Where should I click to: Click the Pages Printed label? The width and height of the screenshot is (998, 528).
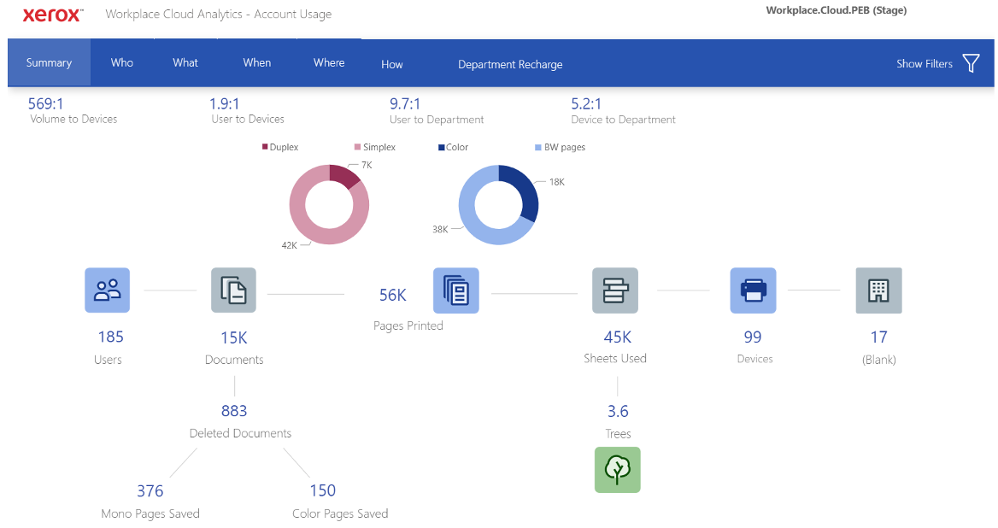pyautogui.click(x=408, y=326)
